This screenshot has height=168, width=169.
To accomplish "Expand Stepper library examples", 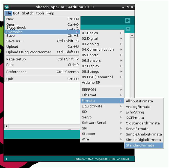I will pos(102,134).
